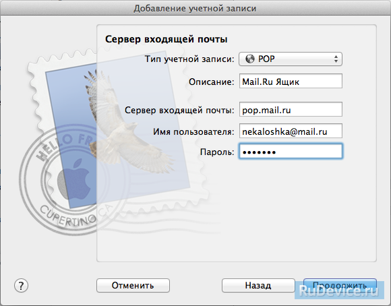Click the username field nekaloshka@mail.ru
Image resolution: width=391 pixels, height=306 pixels.
pyautogui.click(x=291, y=131)
